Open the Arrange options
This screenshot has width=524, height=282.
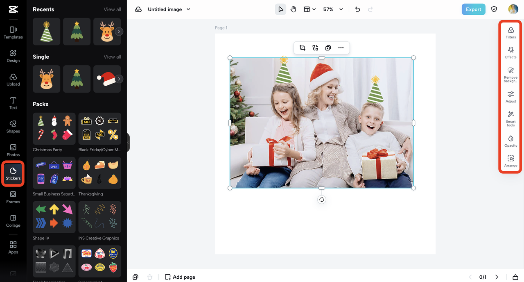tap(510, 161)
